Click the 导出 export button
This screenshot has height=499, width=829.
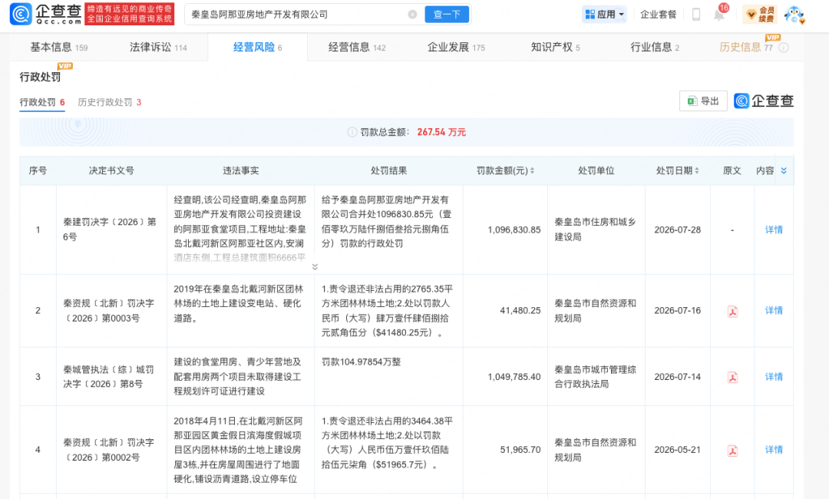point(703,101)
